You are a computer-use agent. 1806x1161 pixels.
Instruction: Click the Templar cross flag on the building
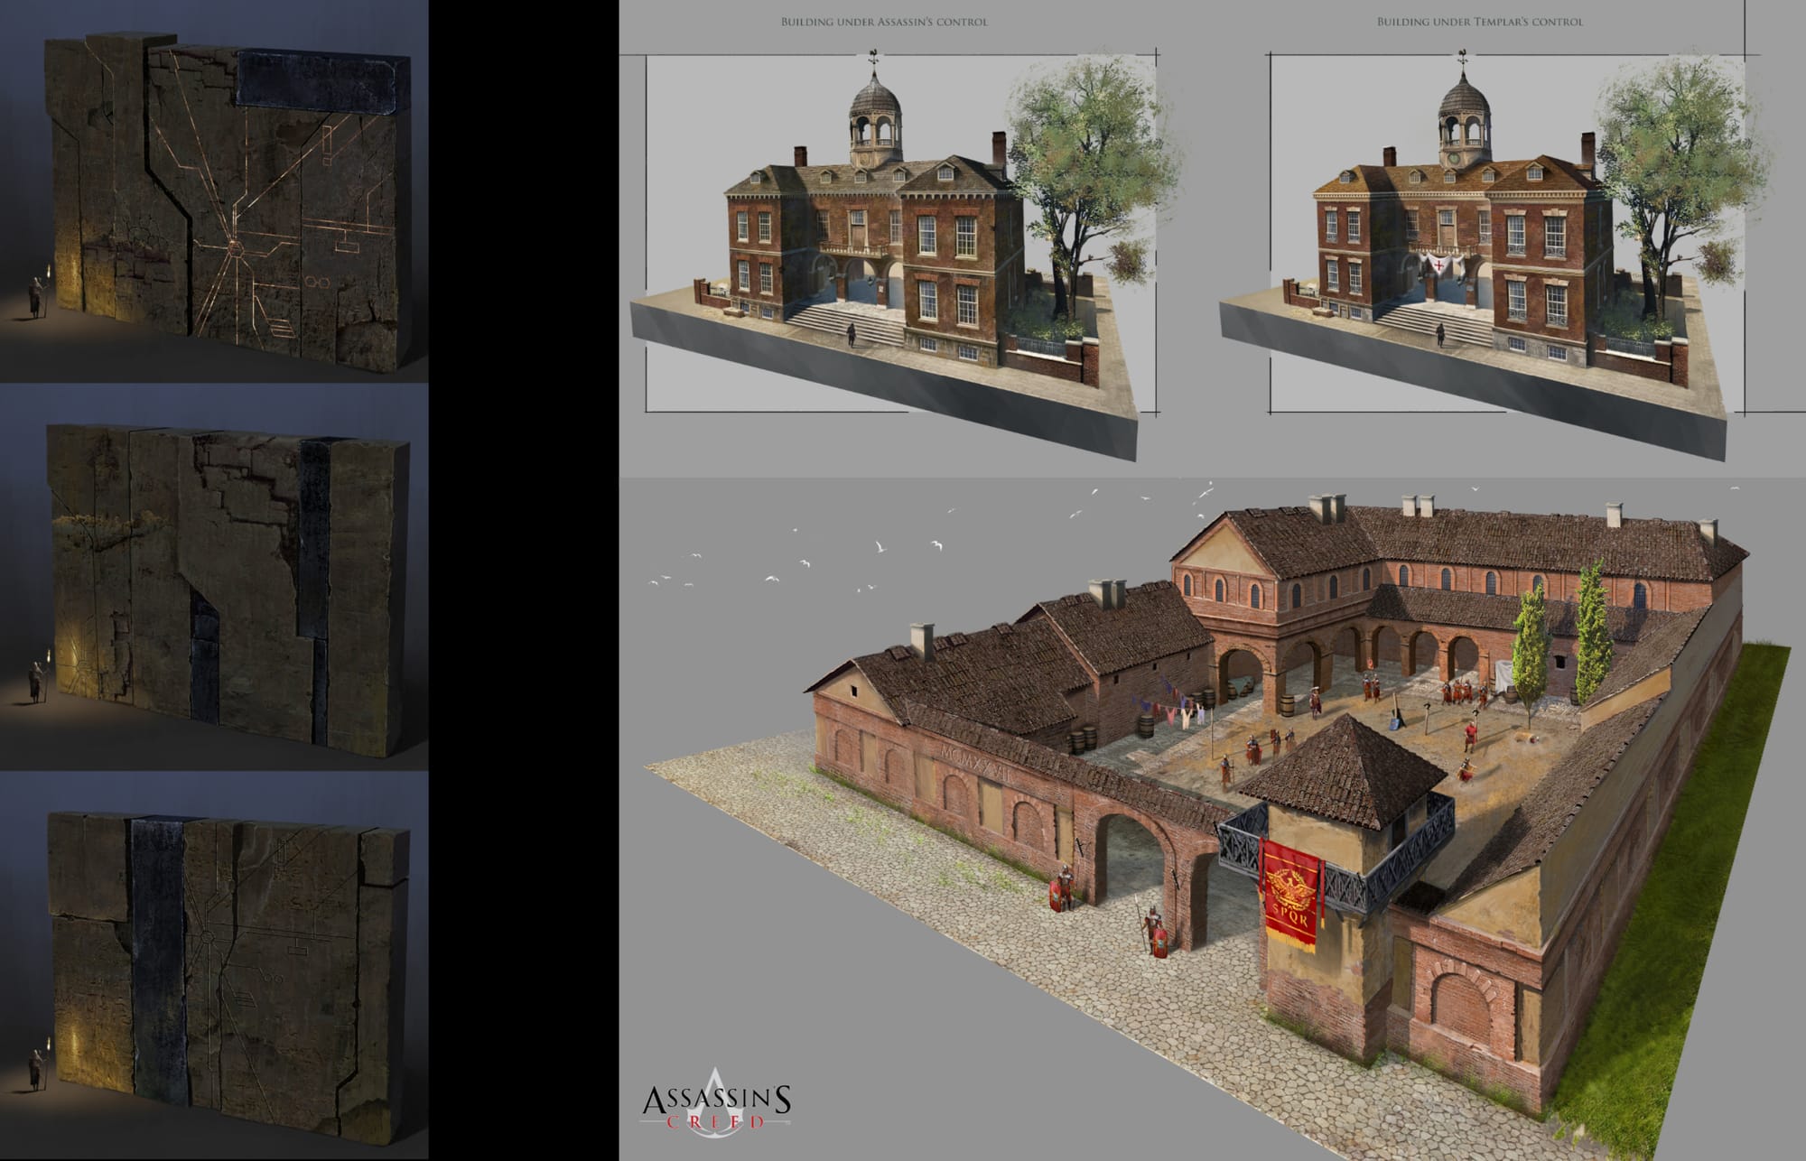pos(1438,266)
